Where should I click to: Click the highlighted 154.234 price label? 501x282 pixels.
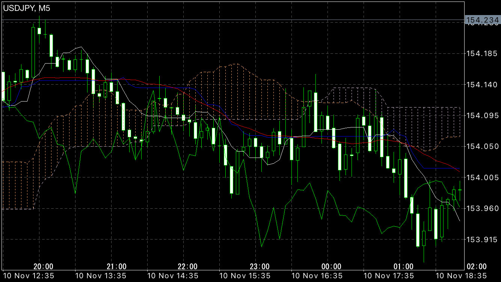[482, 20]
